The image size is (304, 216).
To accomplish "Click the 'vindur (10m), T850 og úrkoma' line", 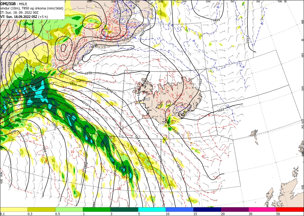I will coord(32,8).
